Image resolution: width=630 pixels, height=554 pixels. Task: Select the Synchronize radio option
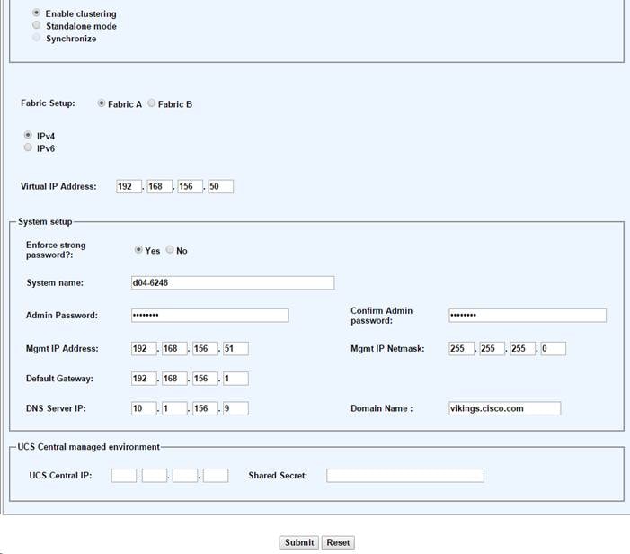[x=36, y=38]
